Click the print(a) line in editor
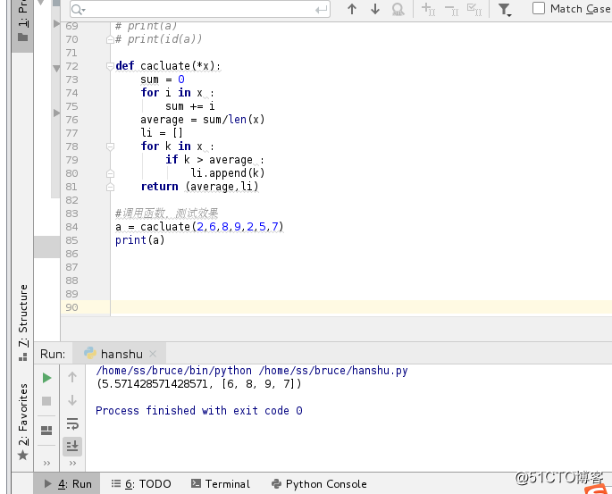The width and height of the screenshot is (612, 494). 139,240
